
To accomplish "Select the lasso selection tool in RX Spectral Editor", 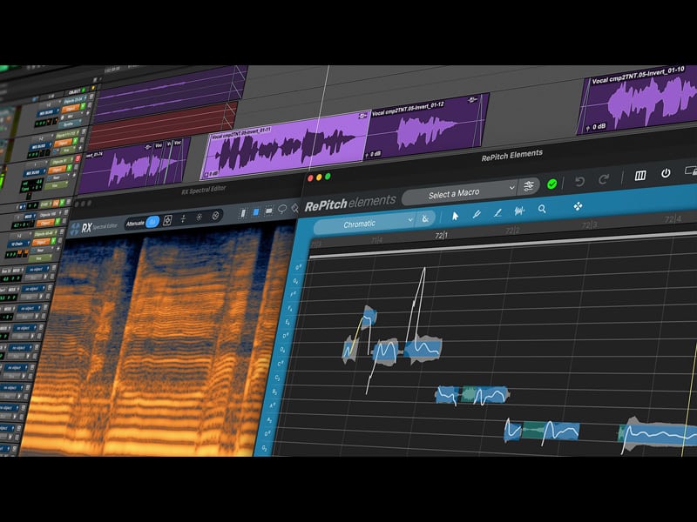I will 281,209.
